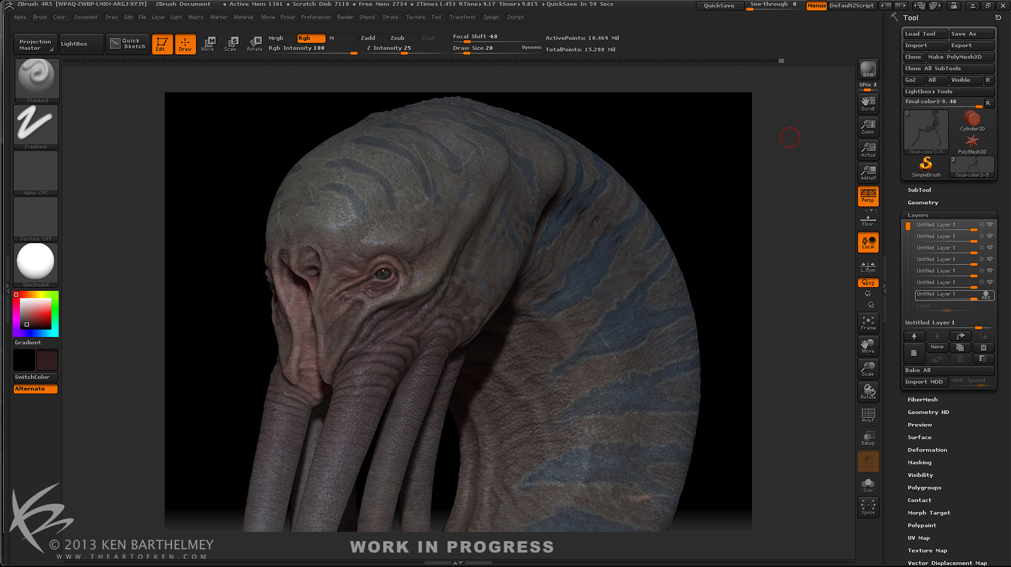Open the SkinShade4 material selector
The image size is (1011, 567).
click(37, 265)
